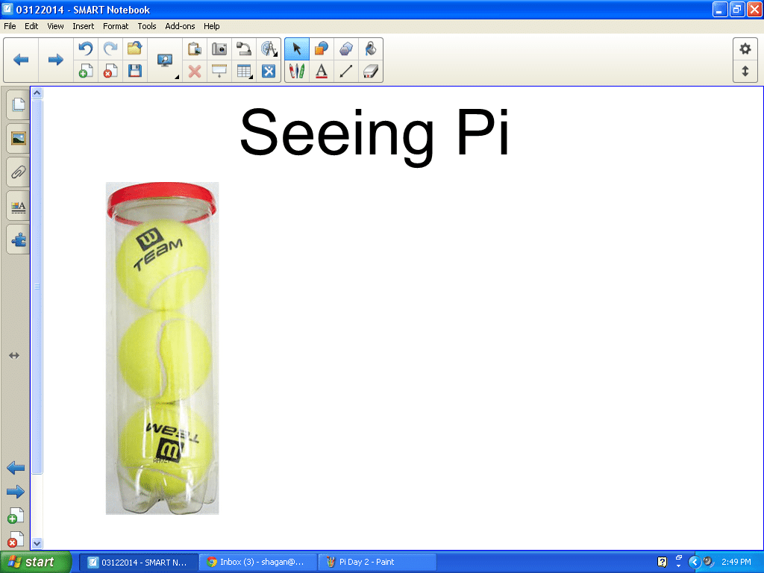The image size is (764, 573).
Task: Open a file with the folder icon
Action: pos(134,48)
